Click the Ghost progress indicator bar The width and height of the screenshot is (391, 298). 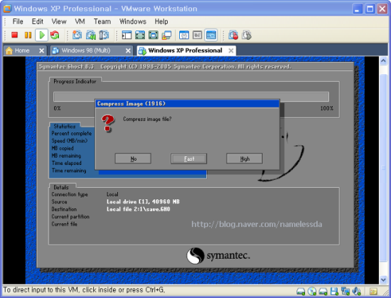point(191,97)
